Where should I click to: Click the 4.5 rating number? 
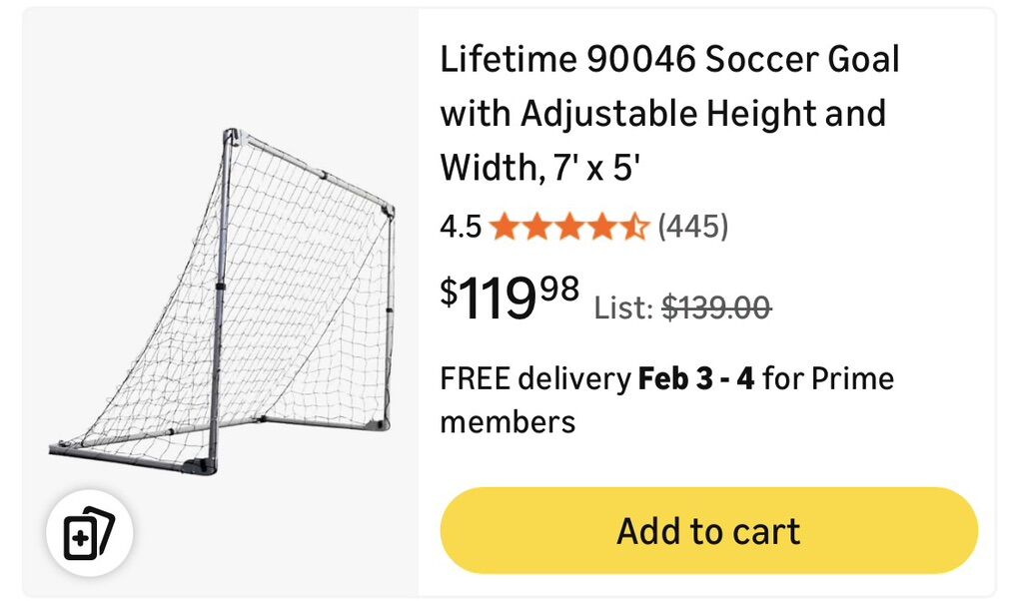pyautogui.click(x=461, y=228)
